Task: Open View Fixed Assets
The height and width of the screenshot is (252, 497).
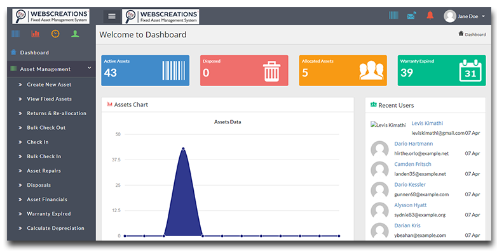Action: tap(49, 99)
